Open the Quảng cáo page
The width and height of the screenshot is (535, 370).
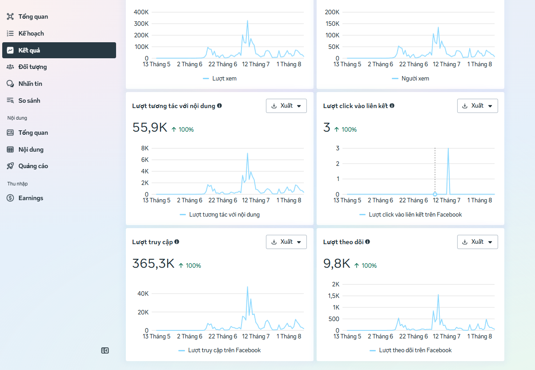(x=59, y=166)
